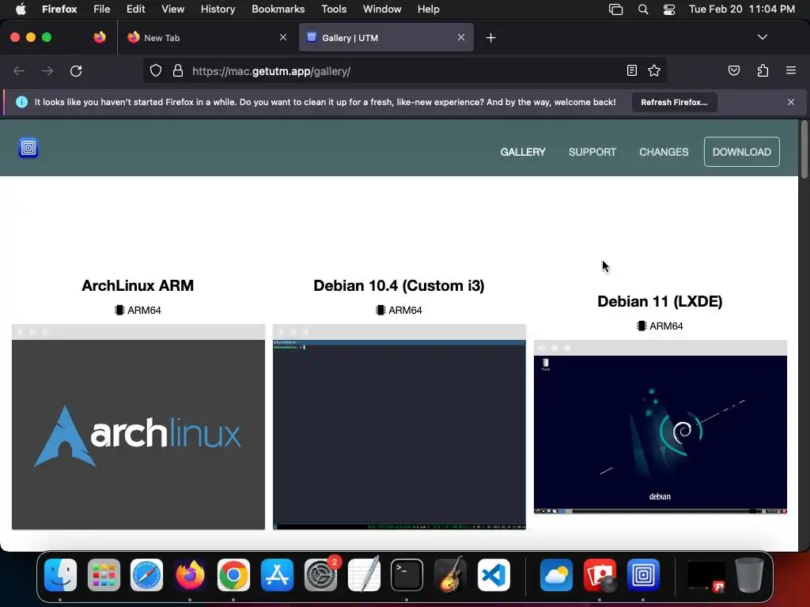Close the New Tab tab
Viewport: 810px width, 607px height.
click(x=283, y=37)
